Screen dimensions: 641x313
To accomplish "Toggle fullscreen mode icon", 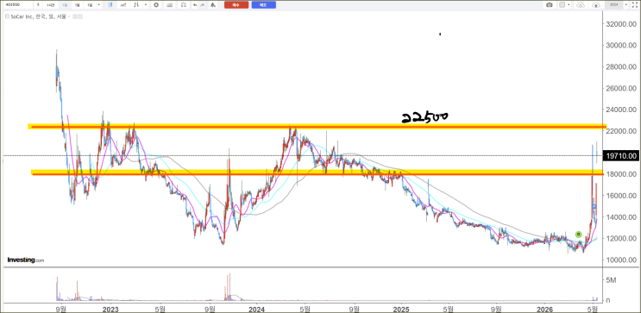I will coord(634,5).
